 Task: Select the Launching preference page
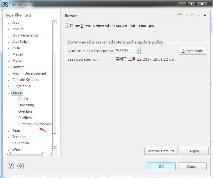click(x=26, y=105)
